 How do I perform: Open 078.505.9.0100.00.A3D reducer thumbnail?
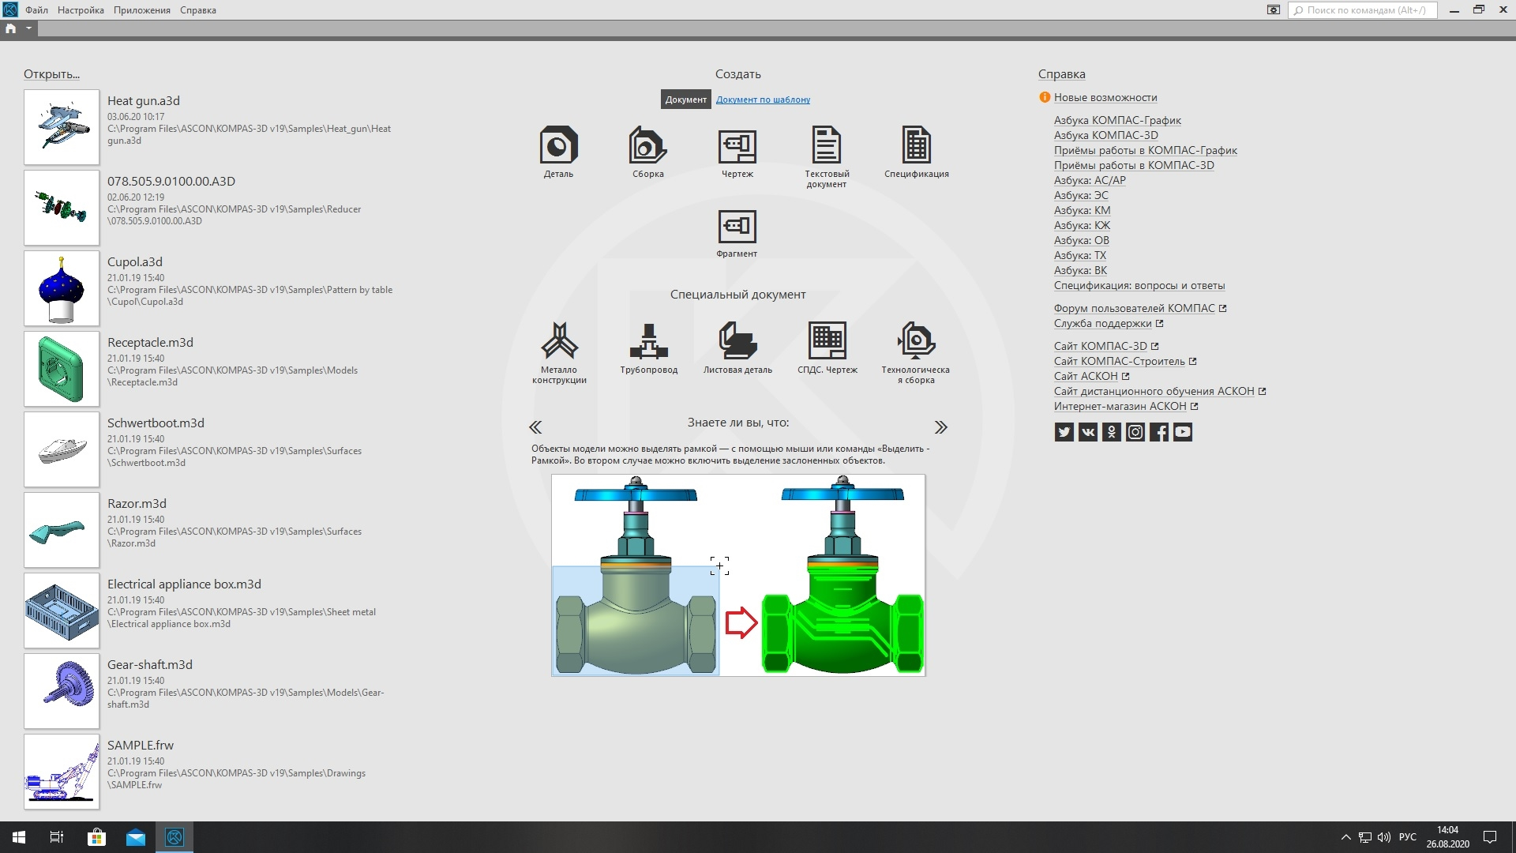tap(62, 208)
